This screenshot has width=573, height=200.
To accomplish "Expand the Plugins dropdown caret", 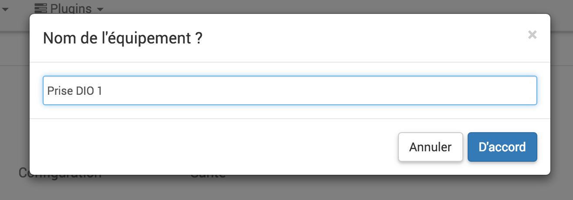I will 100,9.
